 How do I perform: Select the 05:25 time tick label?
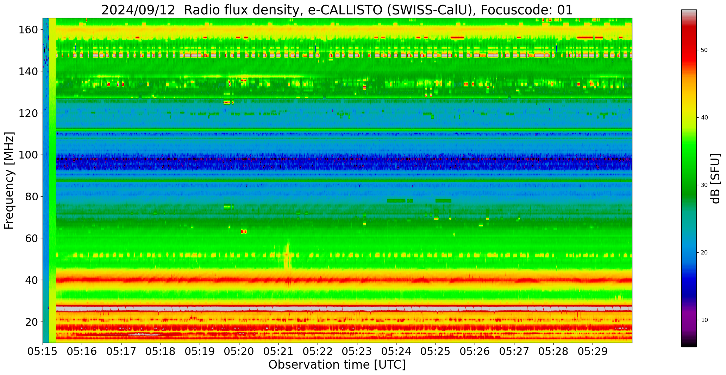436,351
